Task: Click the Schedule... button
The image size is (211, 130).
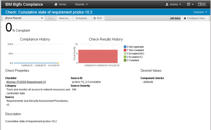Action: [x=82, y=18]
